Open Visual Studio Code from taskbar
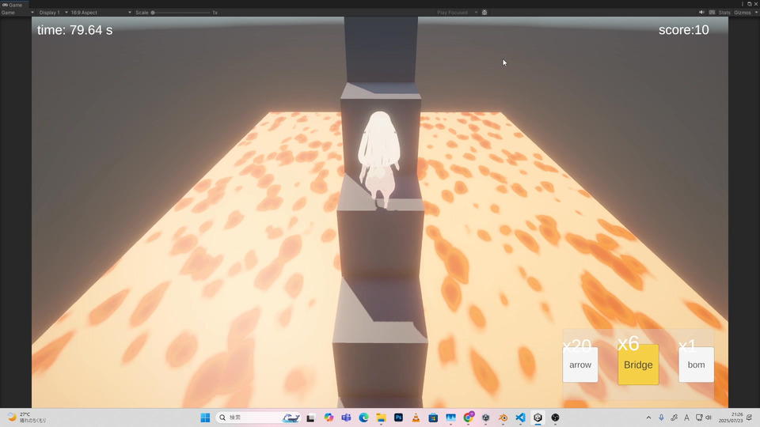 [x=521, y=418]
